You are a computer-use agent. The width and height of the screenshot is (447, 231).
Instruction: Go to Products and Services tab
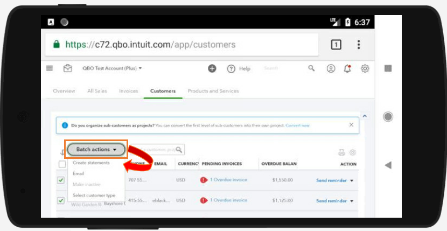tap(213, 91)
